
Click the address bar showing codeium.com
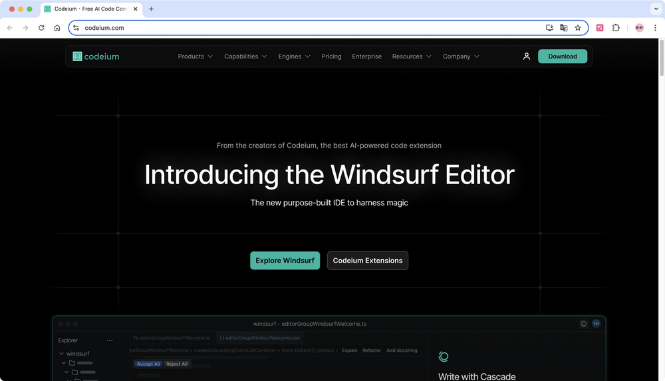299,28
